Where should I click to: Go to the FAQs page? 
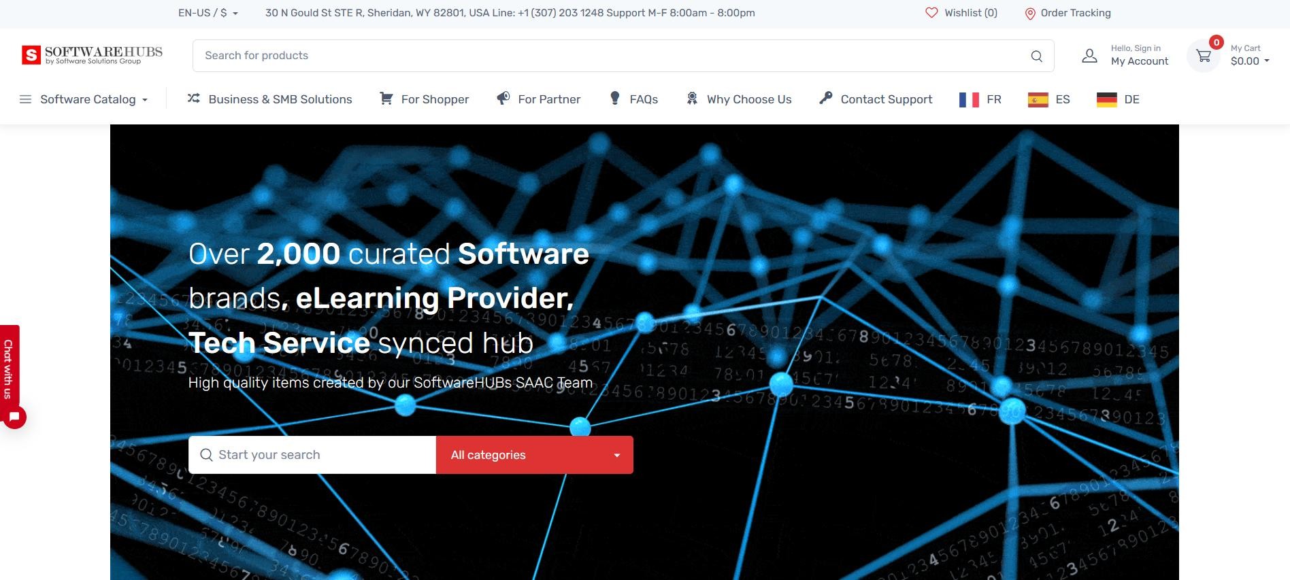633,99
